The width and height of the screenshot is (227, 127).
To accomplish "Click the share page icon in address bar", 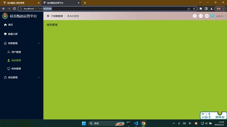I will coord(189,8).
